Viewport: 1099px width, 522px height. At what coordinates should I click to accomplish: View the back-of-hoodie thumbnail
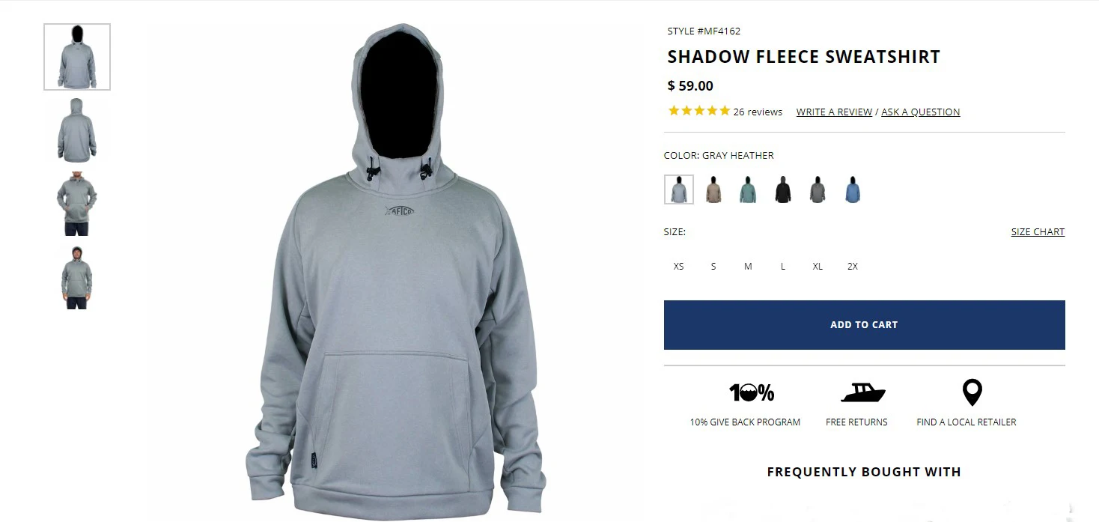point(77,130)
